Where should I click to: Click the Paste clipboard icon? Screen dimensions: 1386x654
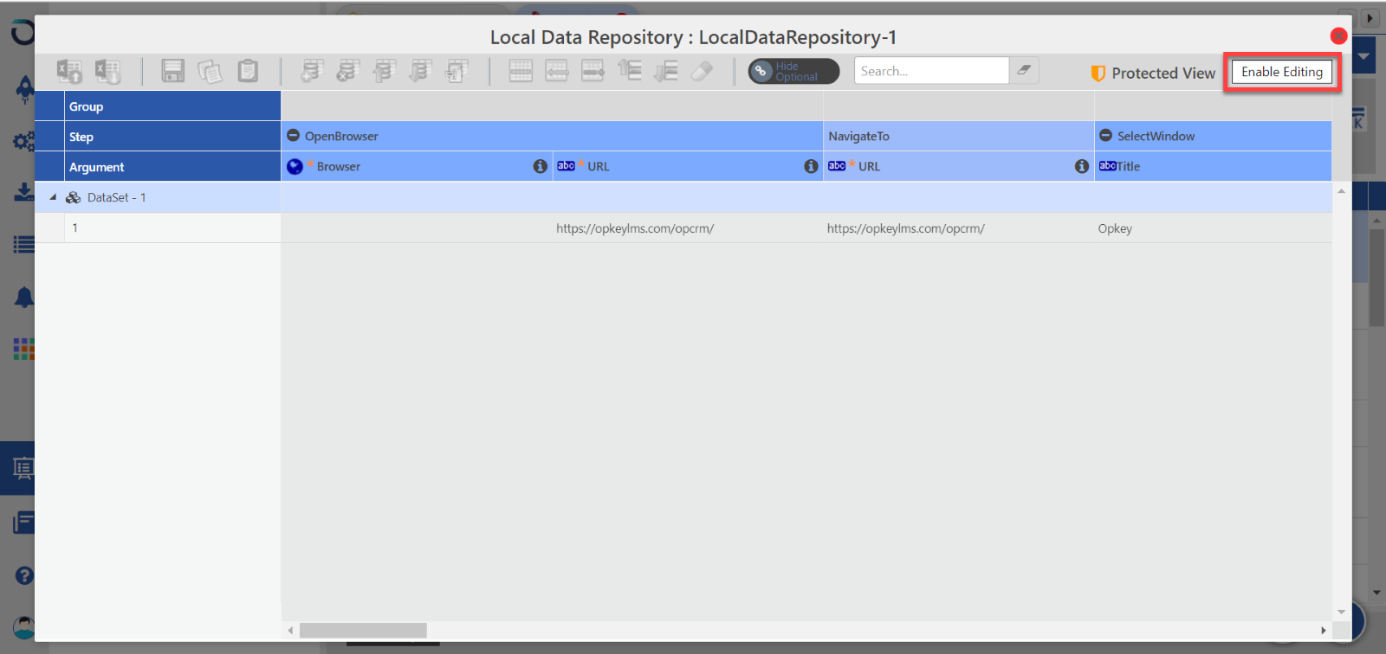pyautogui.click(x=248, y=71)
